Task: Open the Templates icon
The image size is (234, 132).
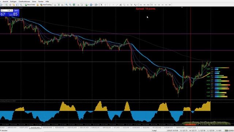Action: click(x=96, y=5)
